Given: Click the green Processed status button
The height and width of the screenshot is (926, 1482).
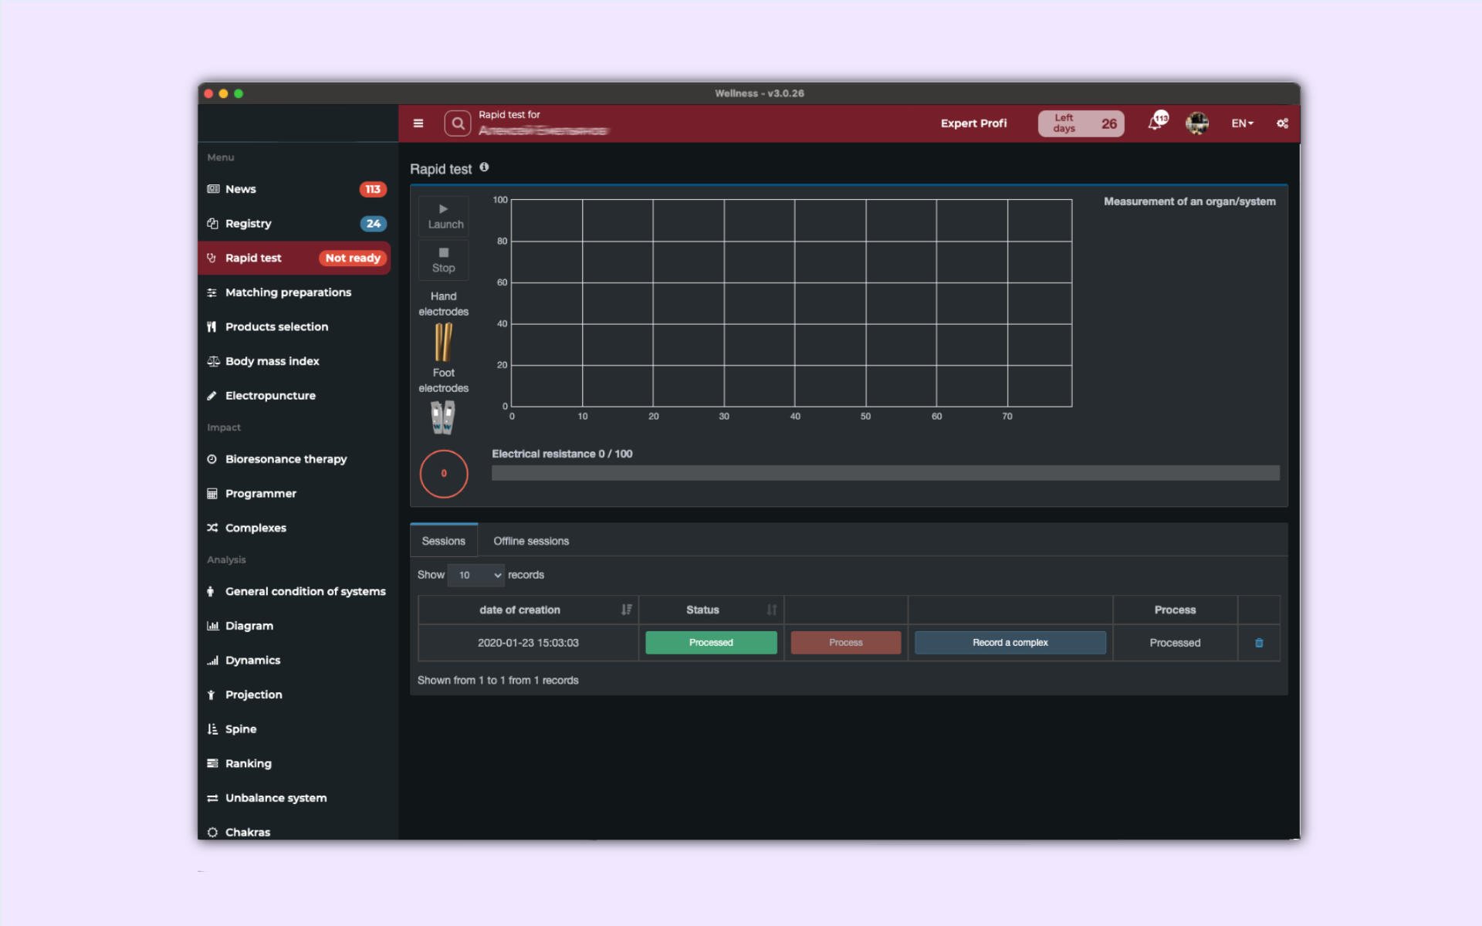Looking at the screenshot, I should pyautogui.click(x=711, y=643).
